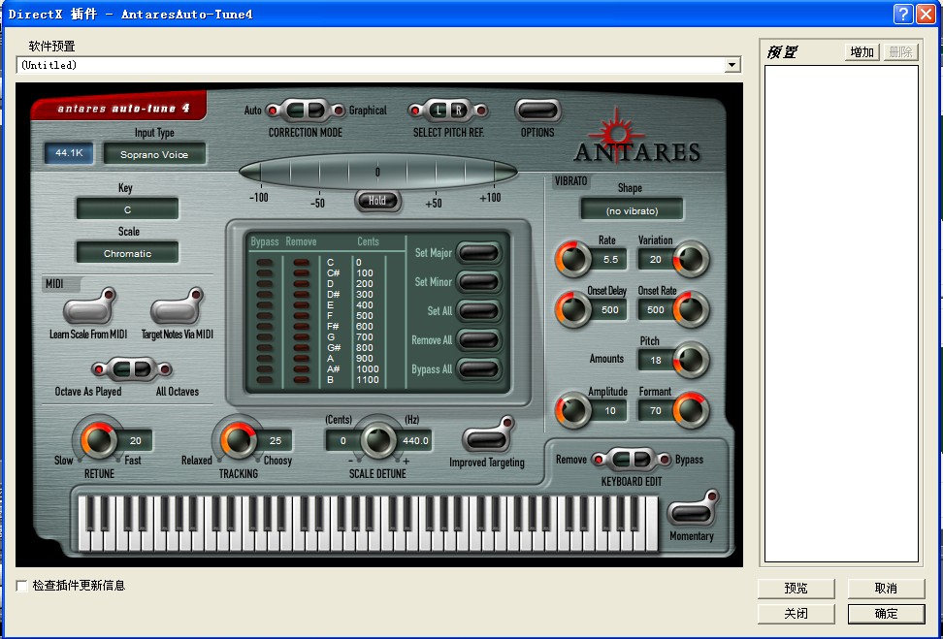Click the vibrato Rate value 5.5
The width and height of the screenshot is (943, 639).
tap(610, 260)
